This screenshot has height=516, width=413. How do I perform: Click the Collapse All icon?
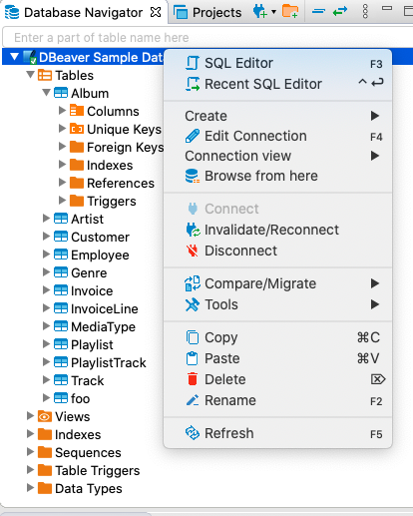(318, 12)
